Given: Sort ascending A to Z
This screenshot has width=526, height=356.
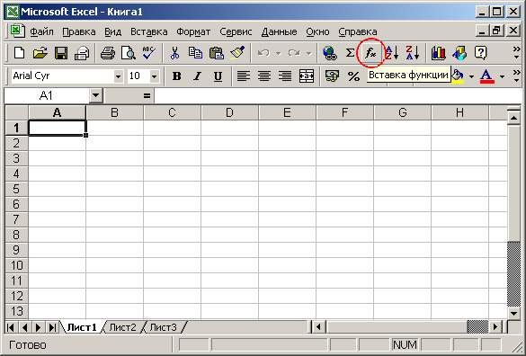Looking at the screenshot, I should pyautogui.click(x=391, y=53).
